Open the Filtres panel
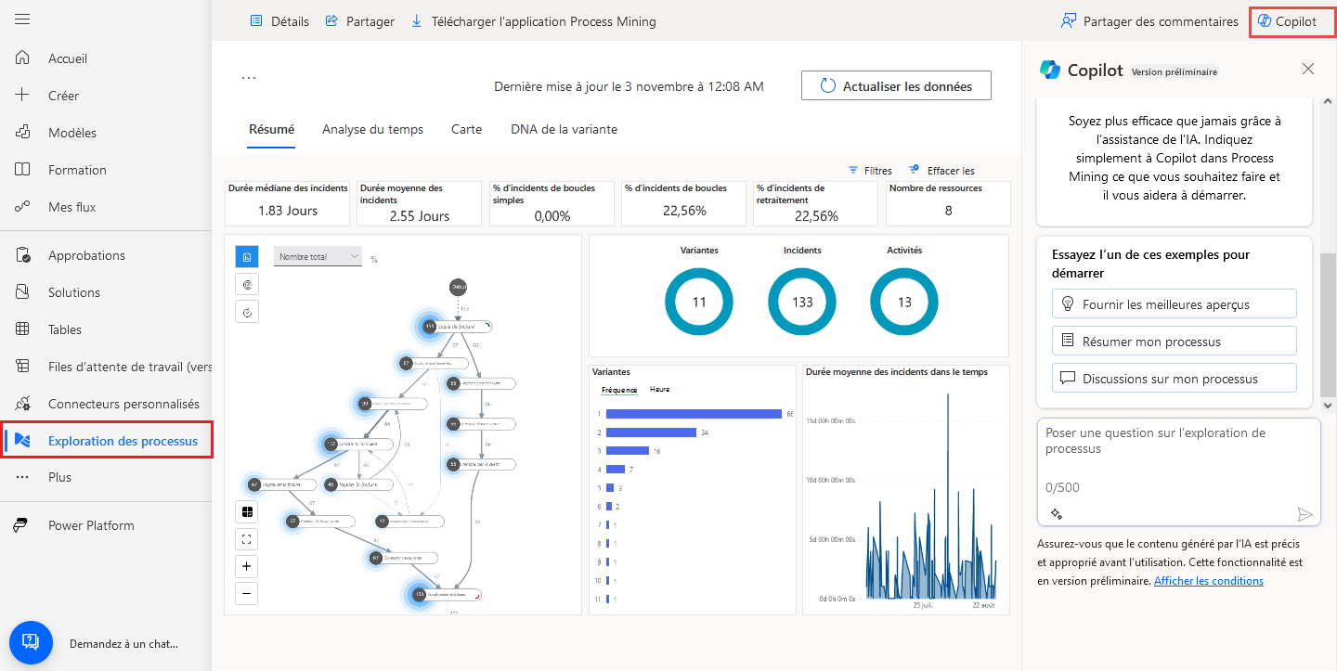This screenshot has height=671, width=1337. pos(870,171)
